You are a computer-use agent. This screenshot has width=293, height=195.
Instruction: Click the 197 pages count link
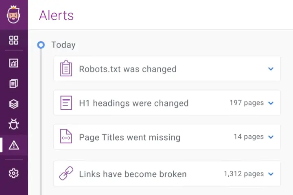click(x=246, y=103)
